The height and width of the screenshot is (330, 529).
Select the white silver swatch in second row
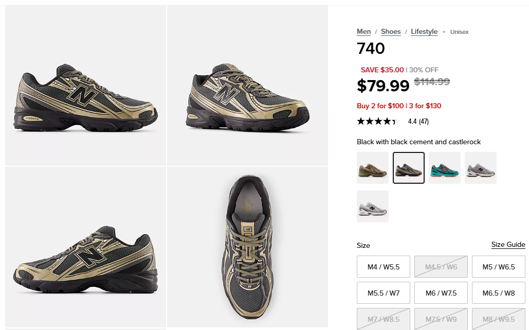(373, 206)
